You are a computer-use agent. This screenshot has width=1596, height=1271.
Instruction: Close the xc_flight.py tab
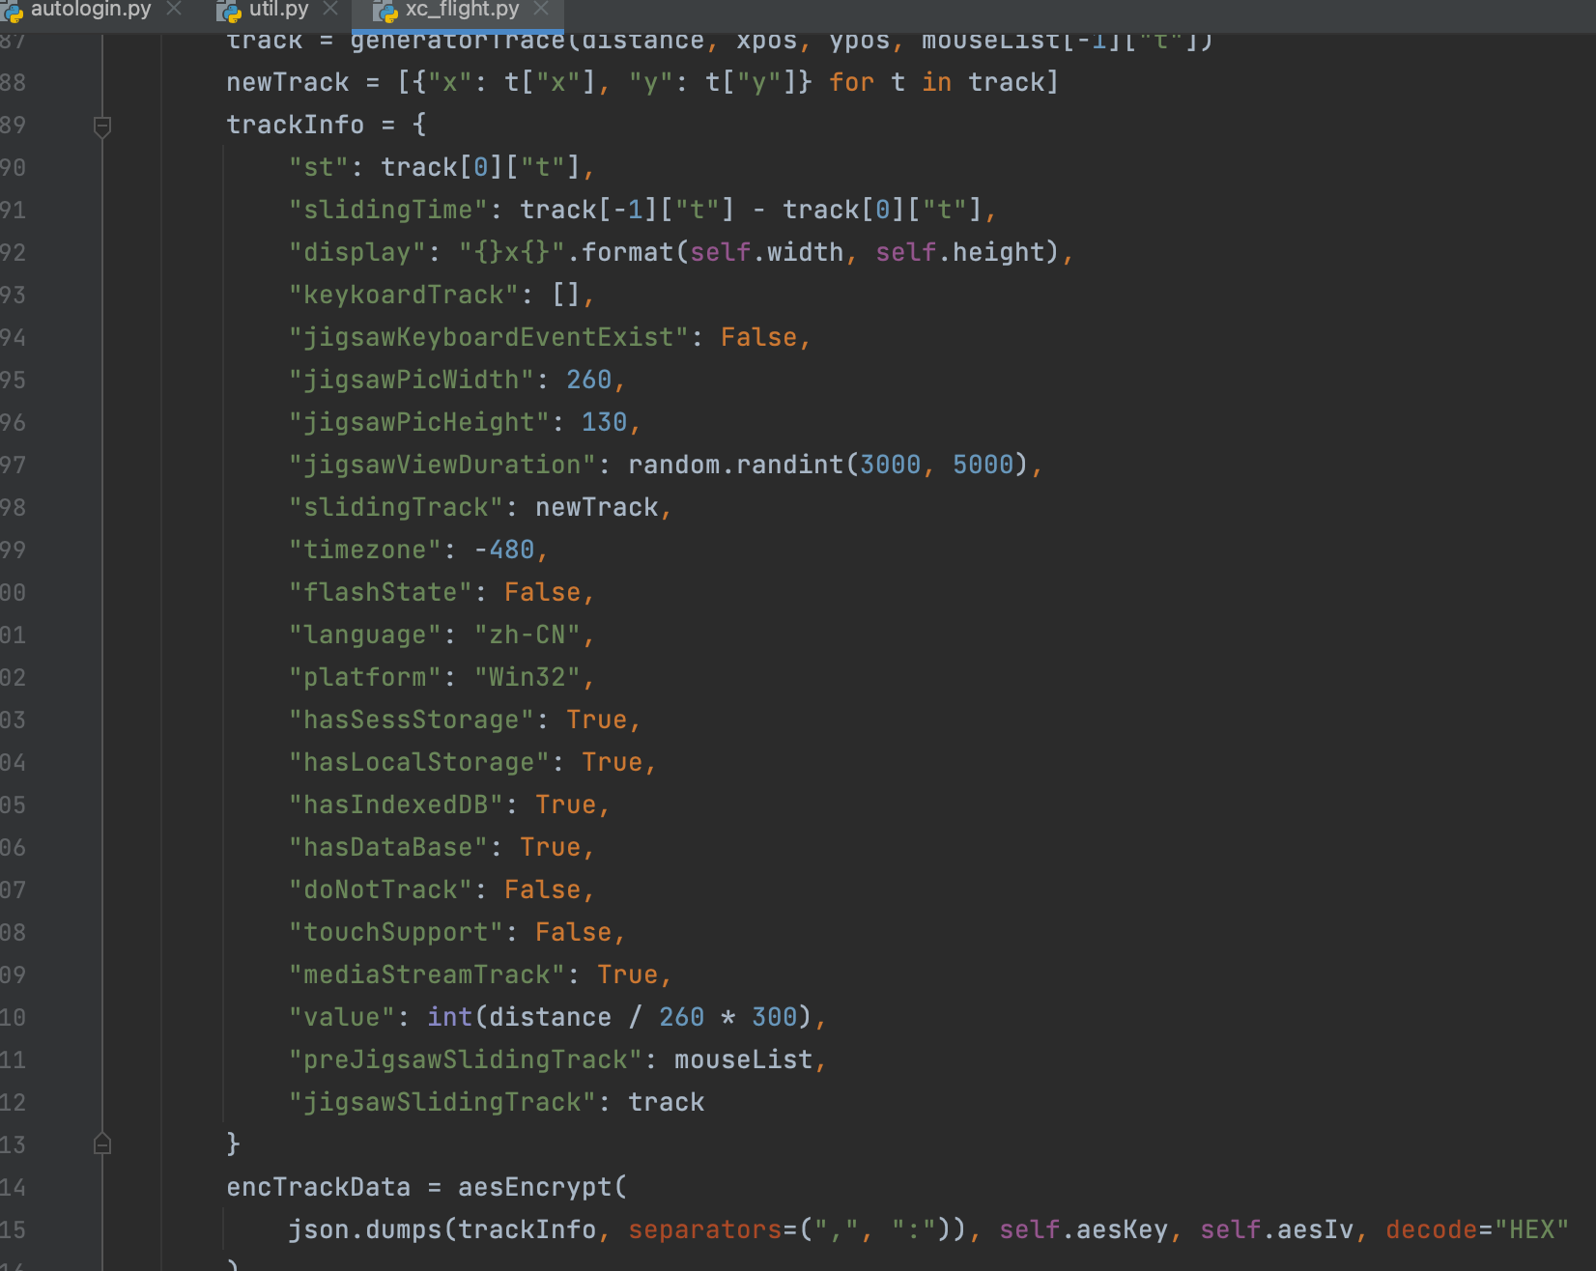pos(541,9)
